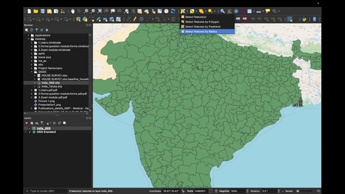Choose Select Feature(s) from menu
This screenshot has height=194, width=345.
coord(207,17)
